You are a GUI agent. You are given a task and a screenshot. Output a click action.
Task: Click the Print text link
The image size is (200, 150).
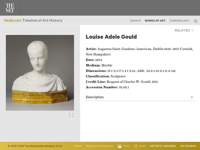click(126, 146)
